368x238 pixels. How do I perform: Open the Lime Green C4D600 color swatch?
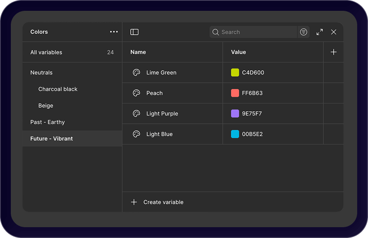235,73
